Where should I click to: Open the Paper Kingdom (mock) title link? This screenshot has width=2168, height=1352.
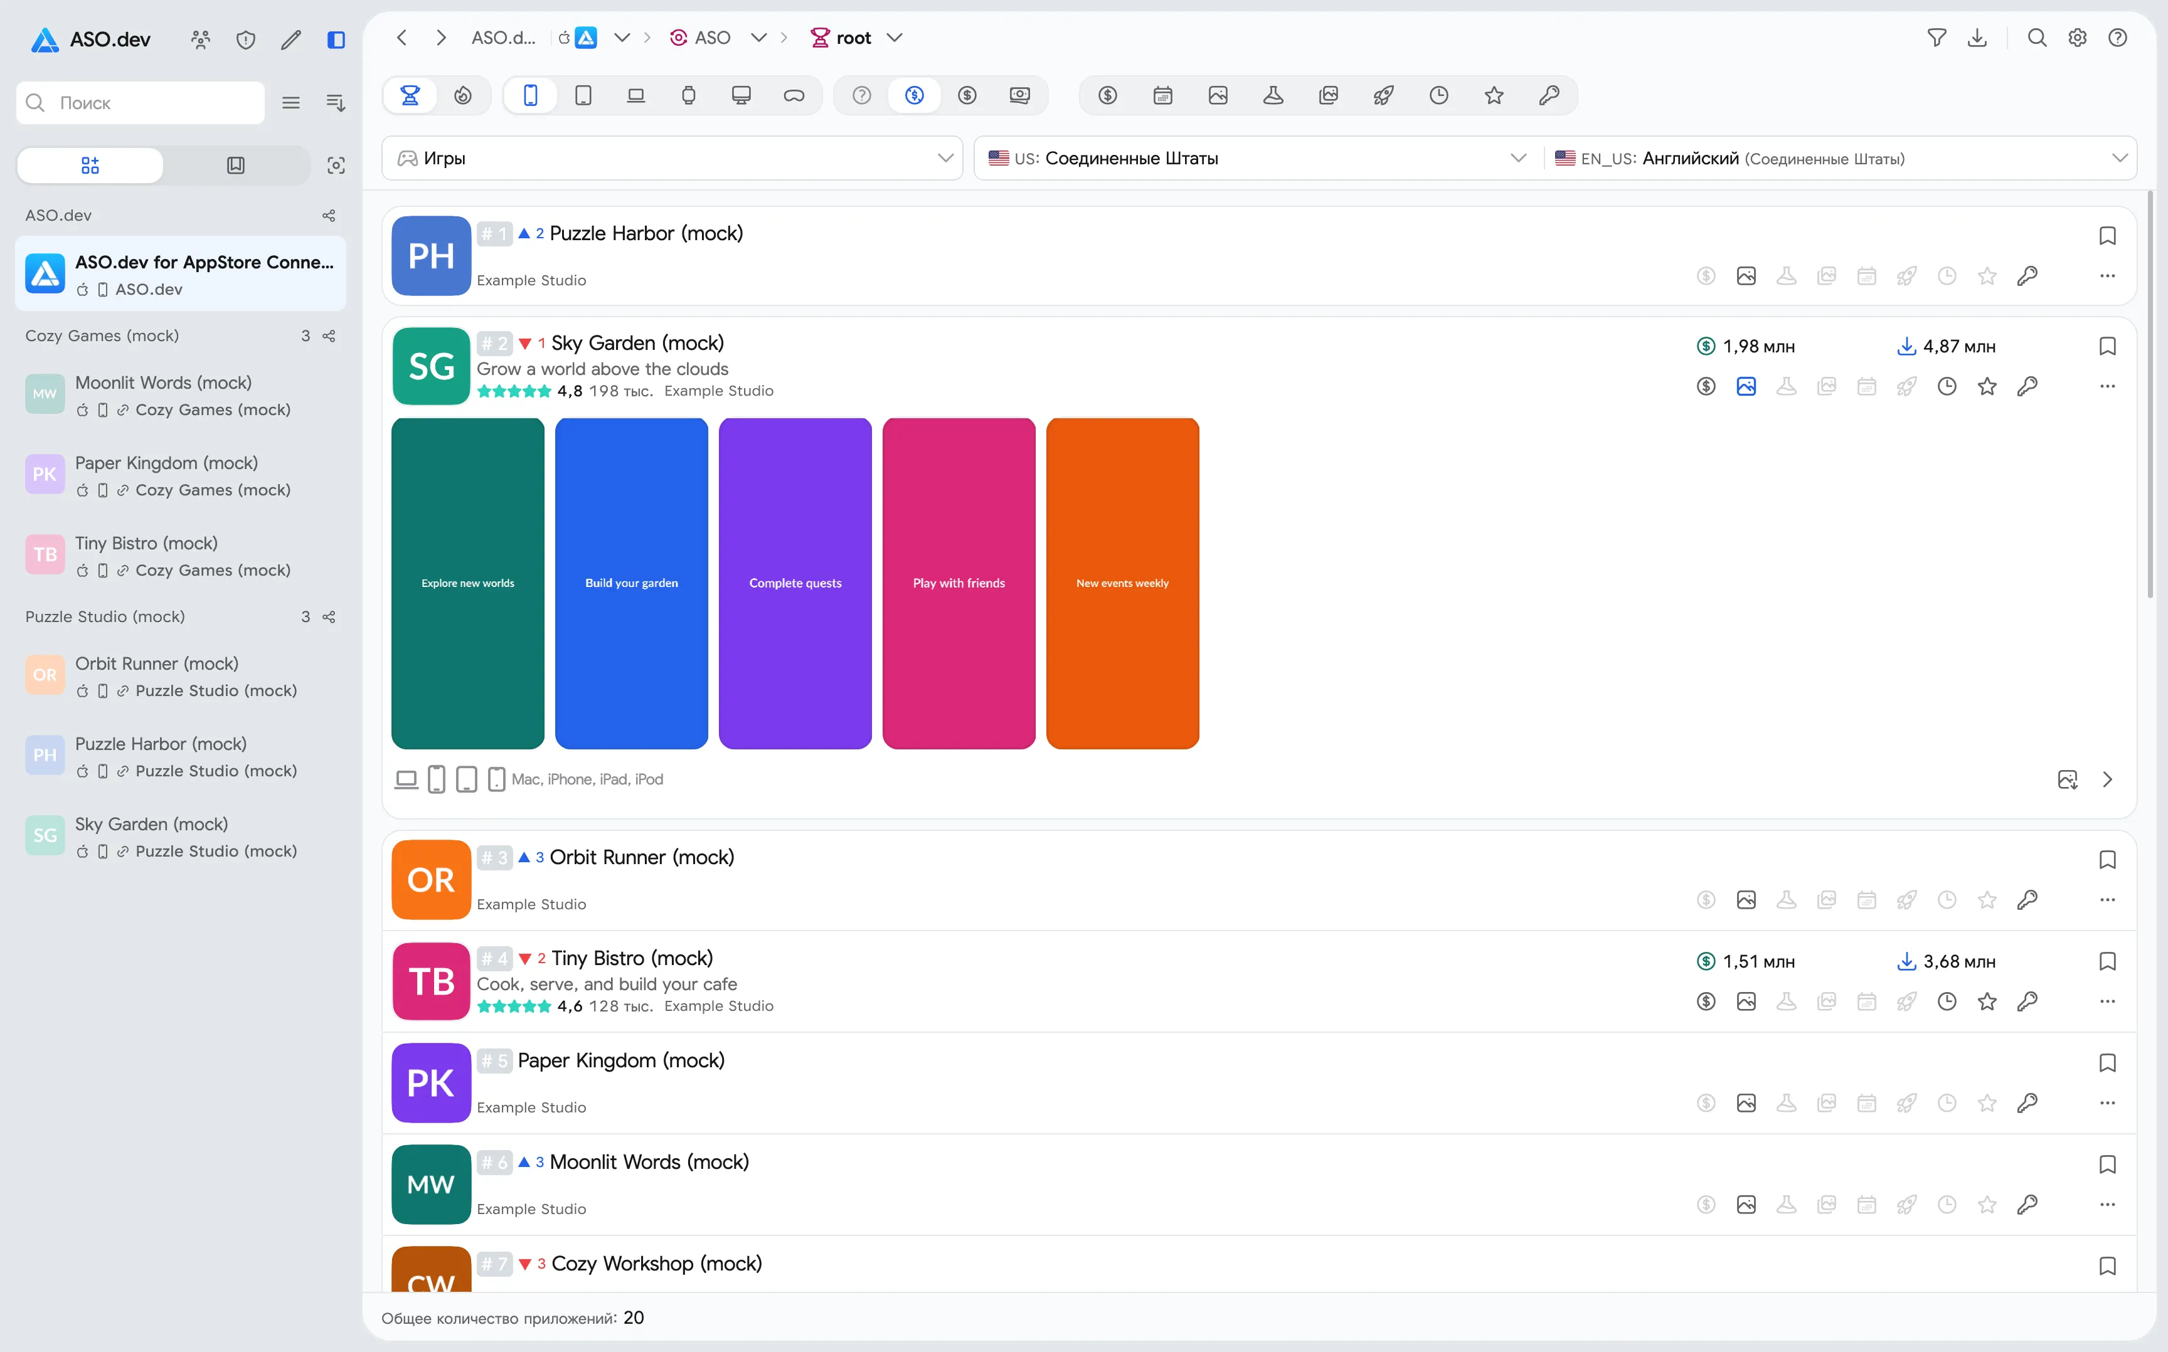(x=620, y=1060)
